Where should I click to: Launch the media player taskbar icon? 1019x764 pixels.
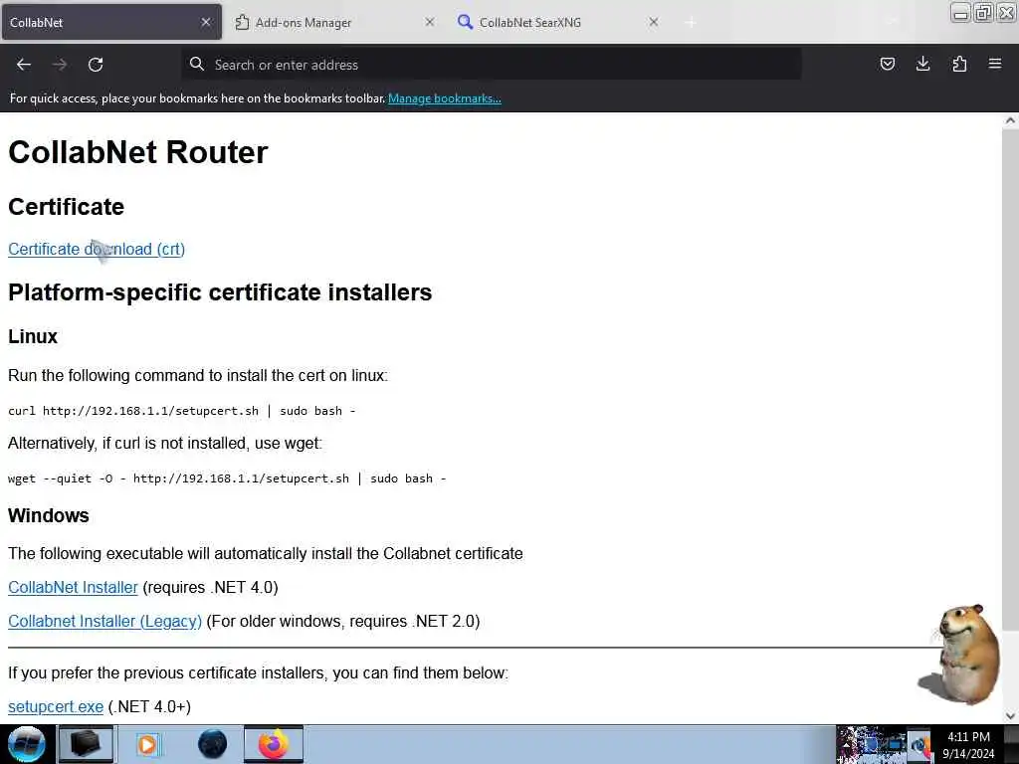[147, 744]
